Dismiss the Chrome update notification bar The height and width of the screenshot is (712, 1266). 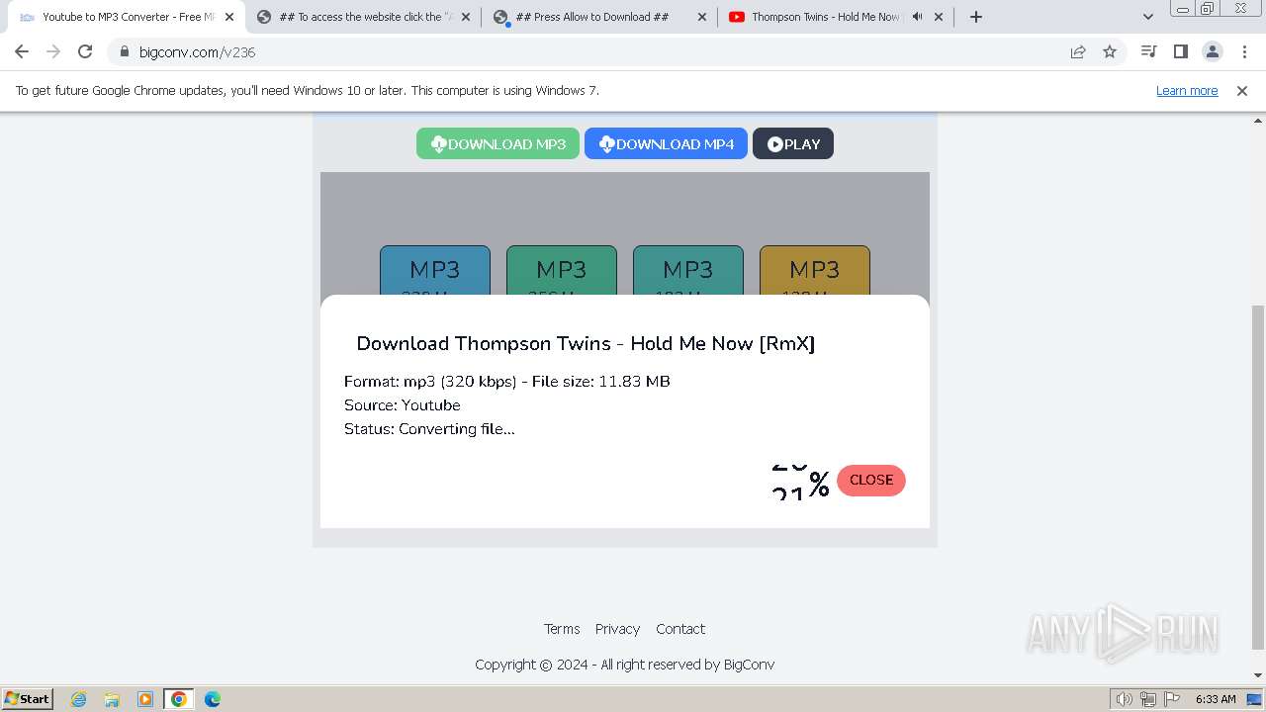(1242, 90)
